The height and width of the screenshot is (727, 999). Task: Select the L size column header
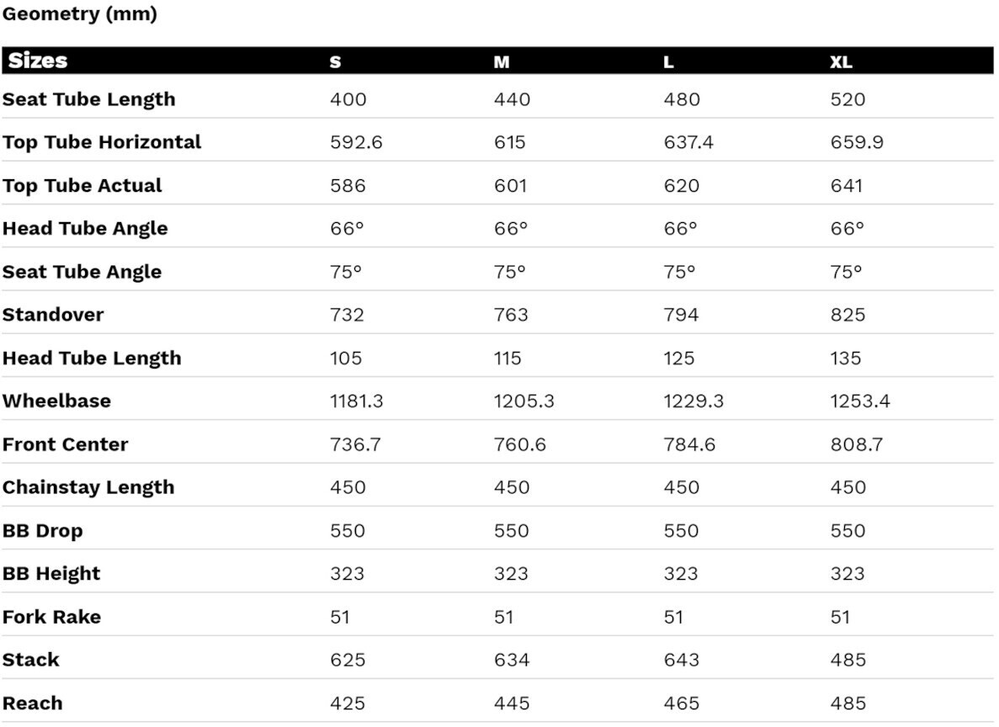[668, 62]
